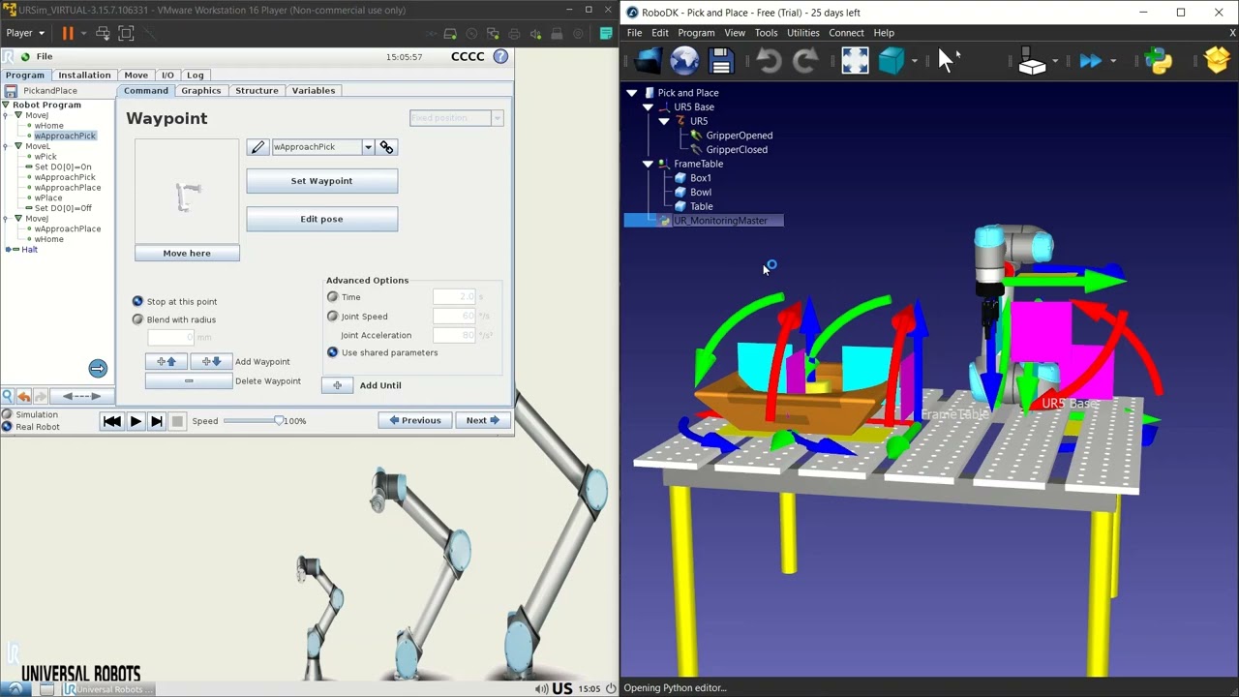This screenshot has width=1239, height=697.
Task: Save the RoboDK station with the floppy icon
Action: click(x=721, y=61)
